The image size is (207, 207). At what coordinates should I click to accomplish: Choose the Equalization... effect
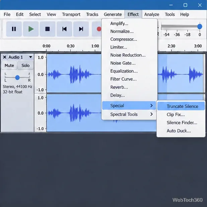pos(129,71)
